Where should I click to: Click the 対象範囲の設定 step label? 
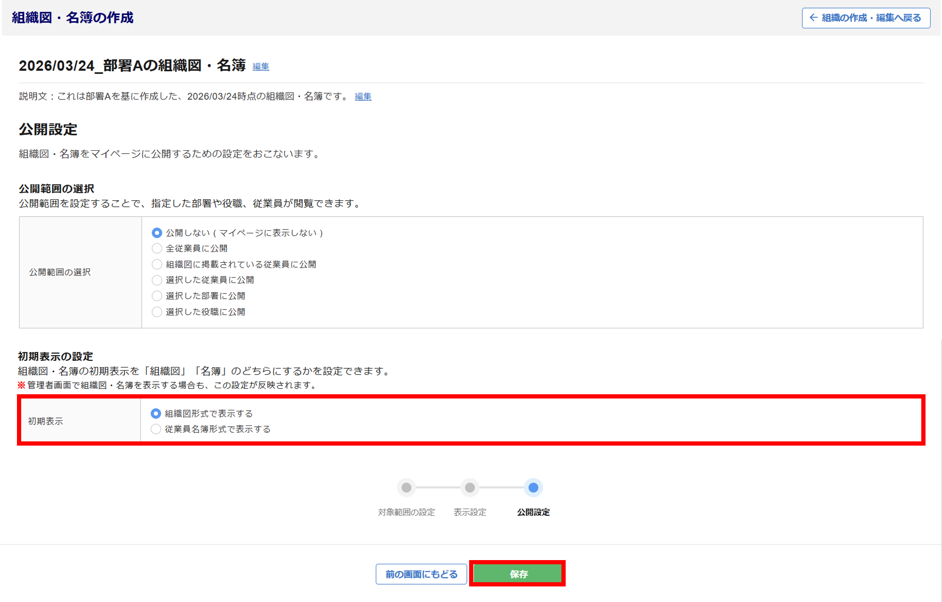point(406,512)
